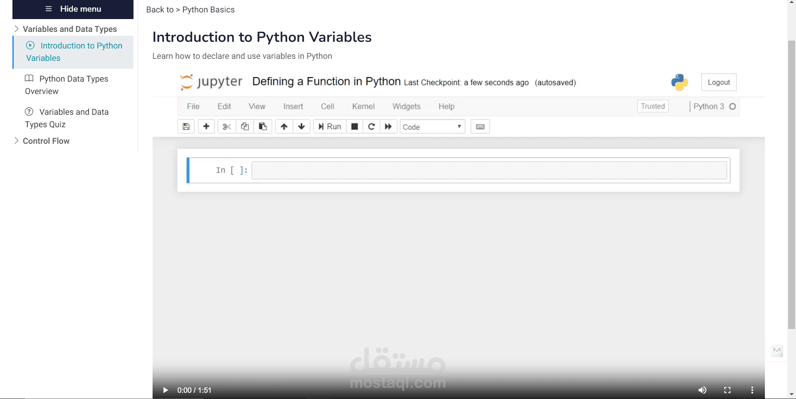Click the Hide menu button
The image size is (796, 399).
coord(73,9)
